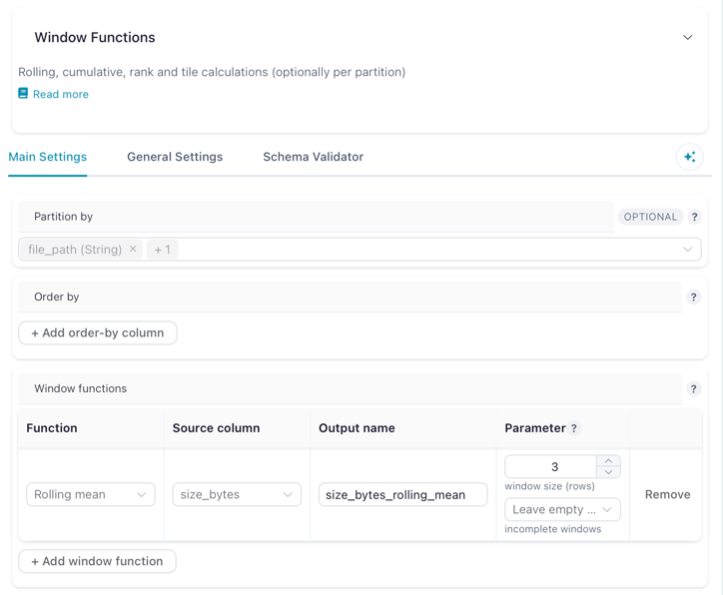Switch to the General Settings tab
The height and width of the screenshot is (595, 723).
pos(175,157)
